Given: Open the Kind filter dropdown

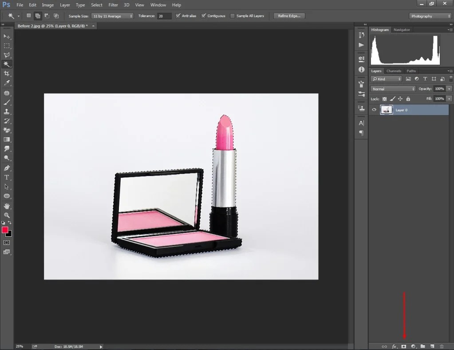Looking at the screenshot, I should [x=386, y=79].
